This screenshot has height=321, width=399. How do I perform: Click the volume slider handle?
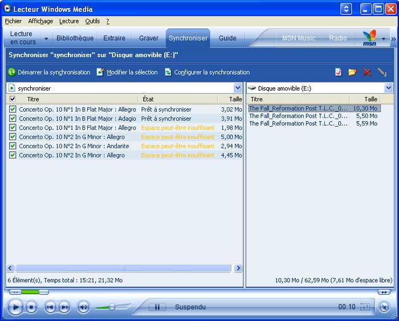[x=112, y=307]
